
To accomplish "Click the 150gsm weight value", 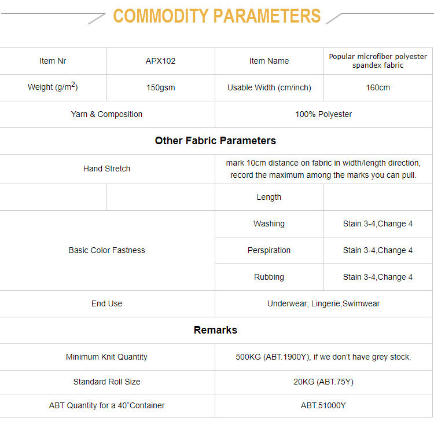I will [x=160, y=88].
